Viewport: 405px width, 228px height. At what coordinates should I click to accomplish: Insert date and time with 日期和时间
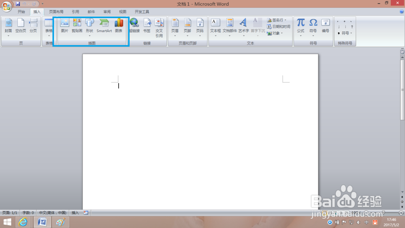click(x=279, y=27)
